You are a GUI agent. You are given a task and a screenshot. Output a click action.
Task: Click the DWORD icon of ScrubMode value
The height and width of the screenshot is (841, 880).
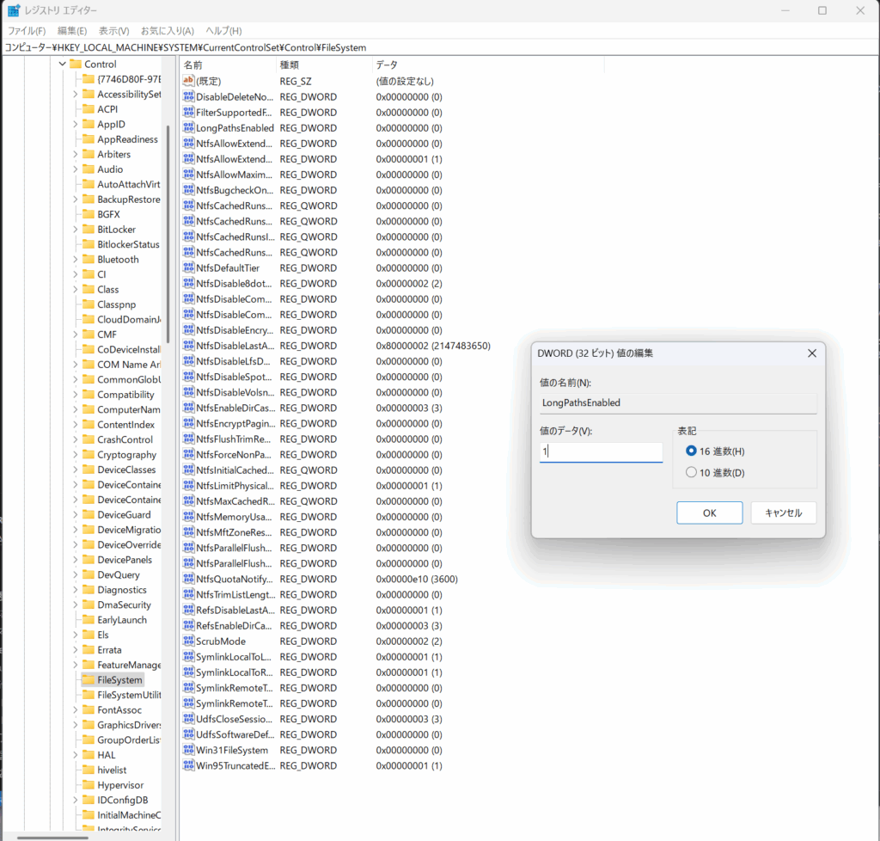tap(188, 641)
